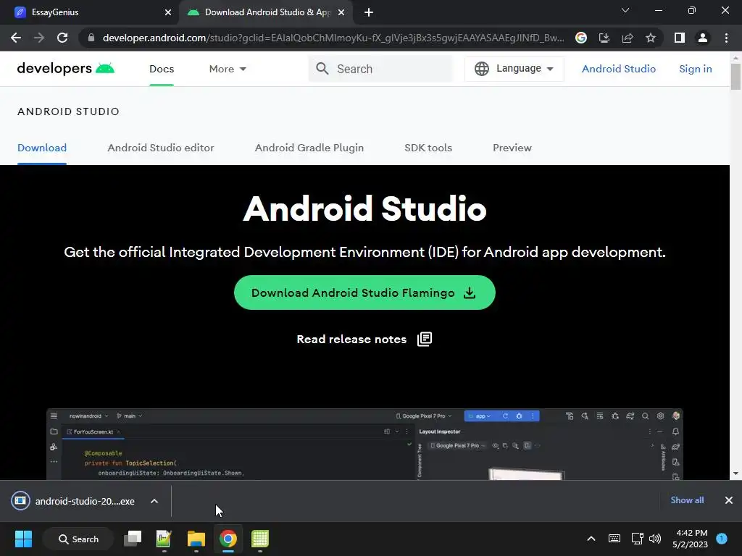Viewport: 742px width, 556px height.
Task: Switch to Android Studio editor tab
Action: click(x=160, y=148)
